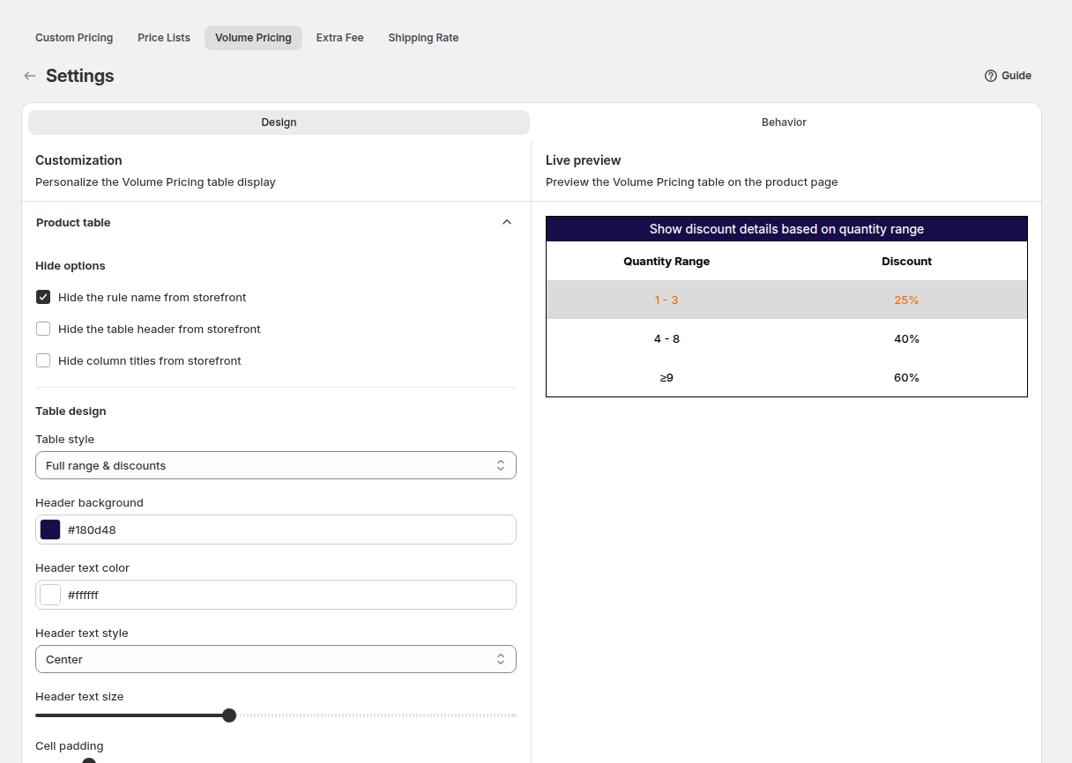Viewport: 1072px width, 763px height.
Task: Click the Customization heading
Action: (x=78, y=160)
